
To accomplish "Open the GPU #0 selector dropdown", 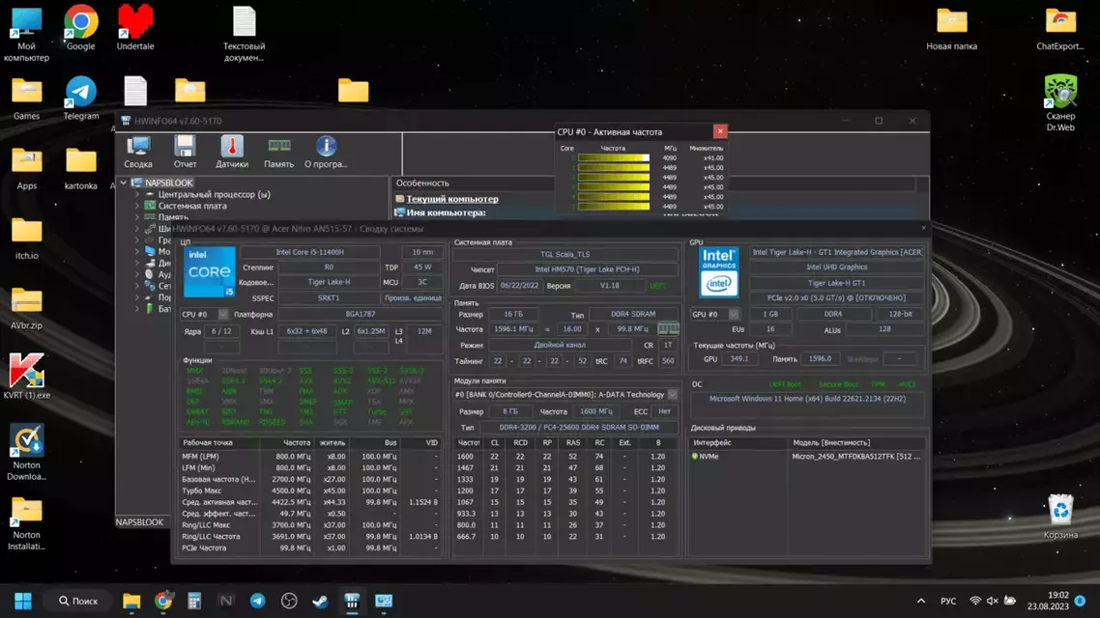I will pyautogui.click(x=734, y=314).
